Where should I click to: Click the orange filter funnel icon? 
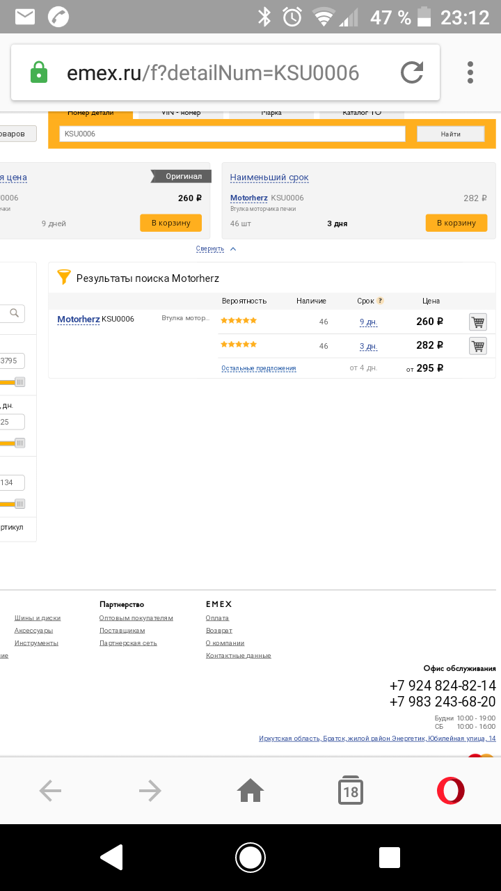coord(64,278)
